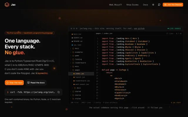Open the GitHub repo icon in navbar
The width and height of the screenshot is (188, 117).
[159, 5]
